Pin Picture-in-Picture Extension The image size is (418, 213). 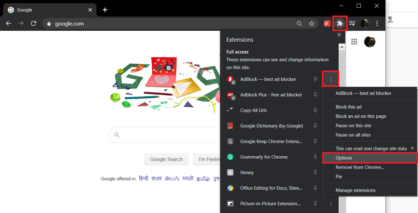point(315,204)
